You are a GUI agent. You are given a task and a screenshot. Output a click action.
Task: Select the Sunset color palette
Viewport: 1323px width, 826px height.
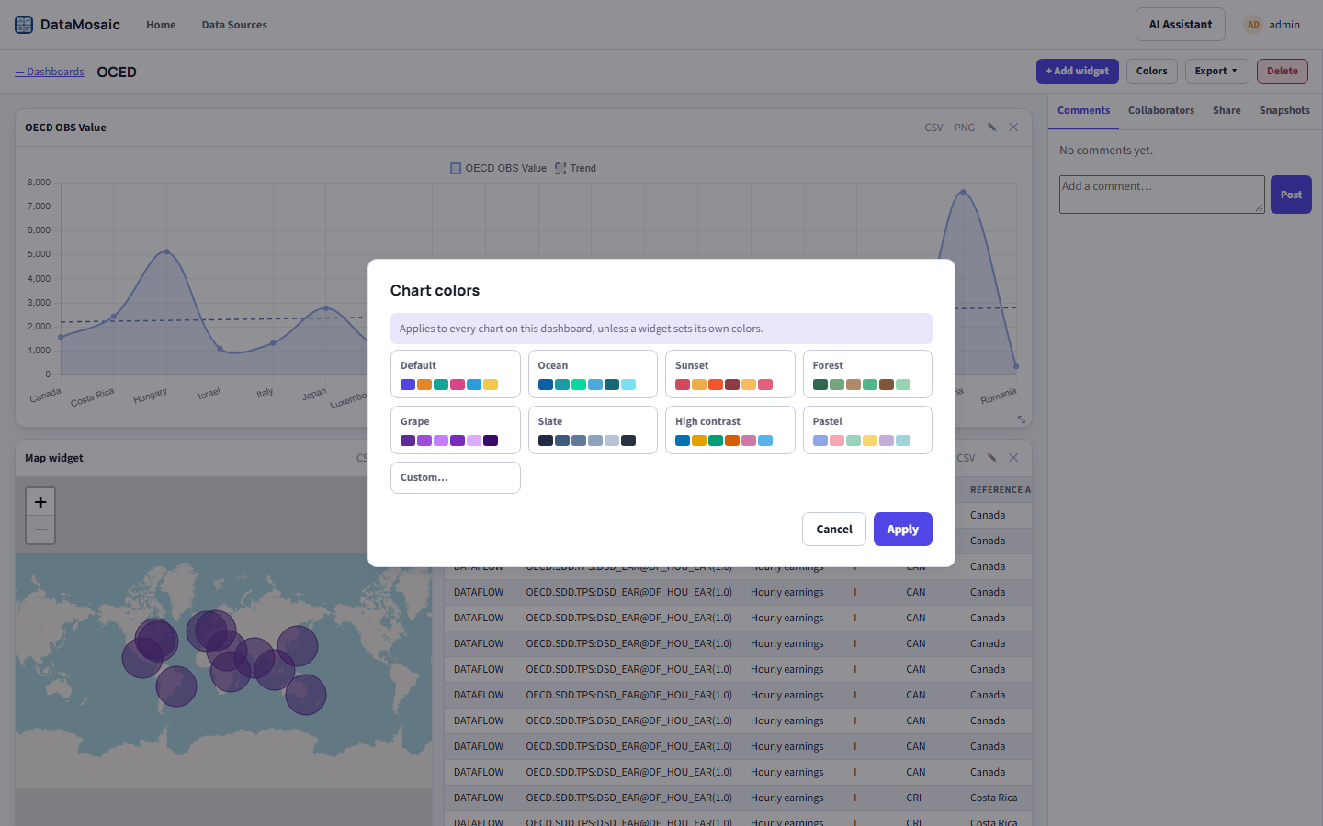pos(730,374)
